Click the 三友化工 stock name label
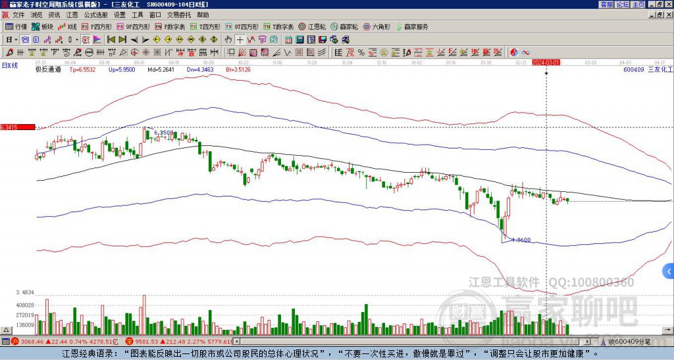This screenshot has width=674, height=360. click(660, 70)
